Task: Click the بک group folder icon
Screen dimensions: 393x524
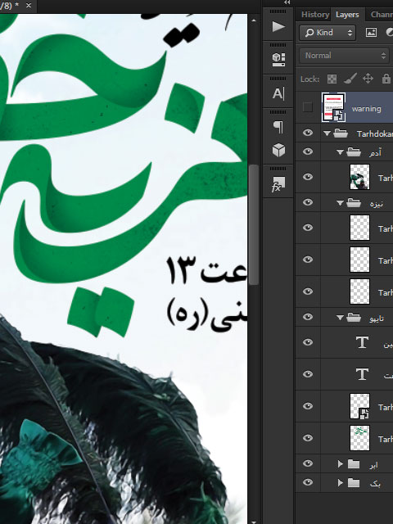Action: click(354, 482)
